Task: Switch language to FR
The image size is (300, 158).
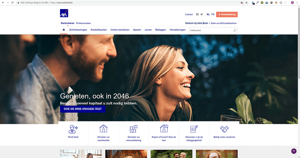Action: click(213, 14)
